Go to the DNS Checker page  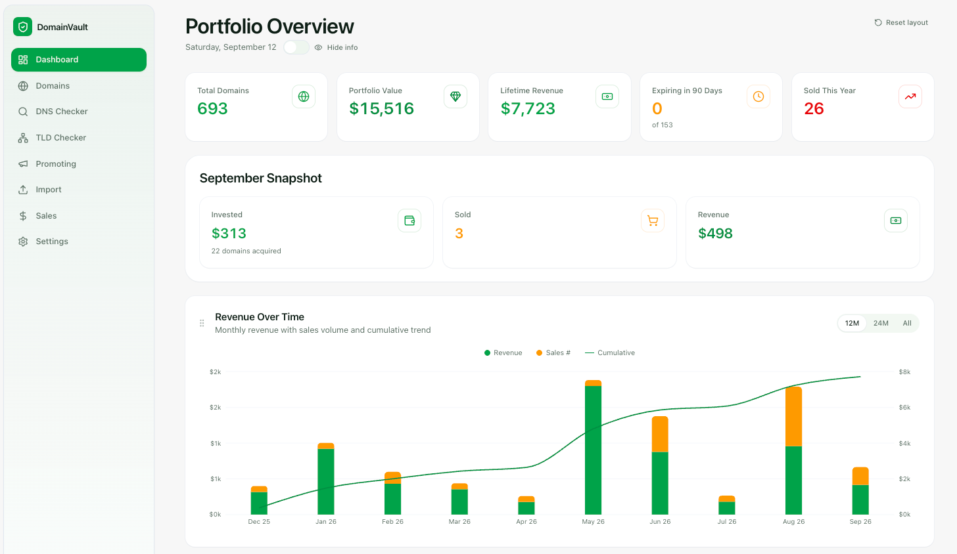79,112
